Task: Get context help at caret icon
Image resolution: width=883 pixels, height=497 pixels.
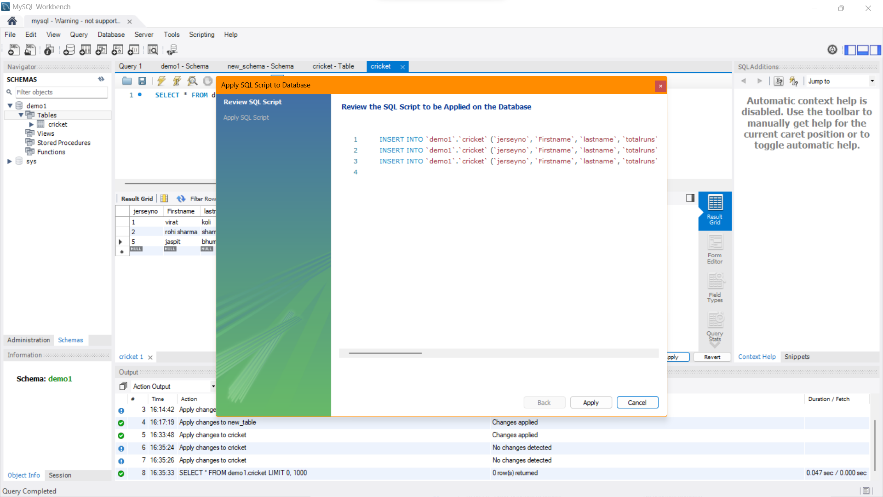Action: (x=779, y=81)
